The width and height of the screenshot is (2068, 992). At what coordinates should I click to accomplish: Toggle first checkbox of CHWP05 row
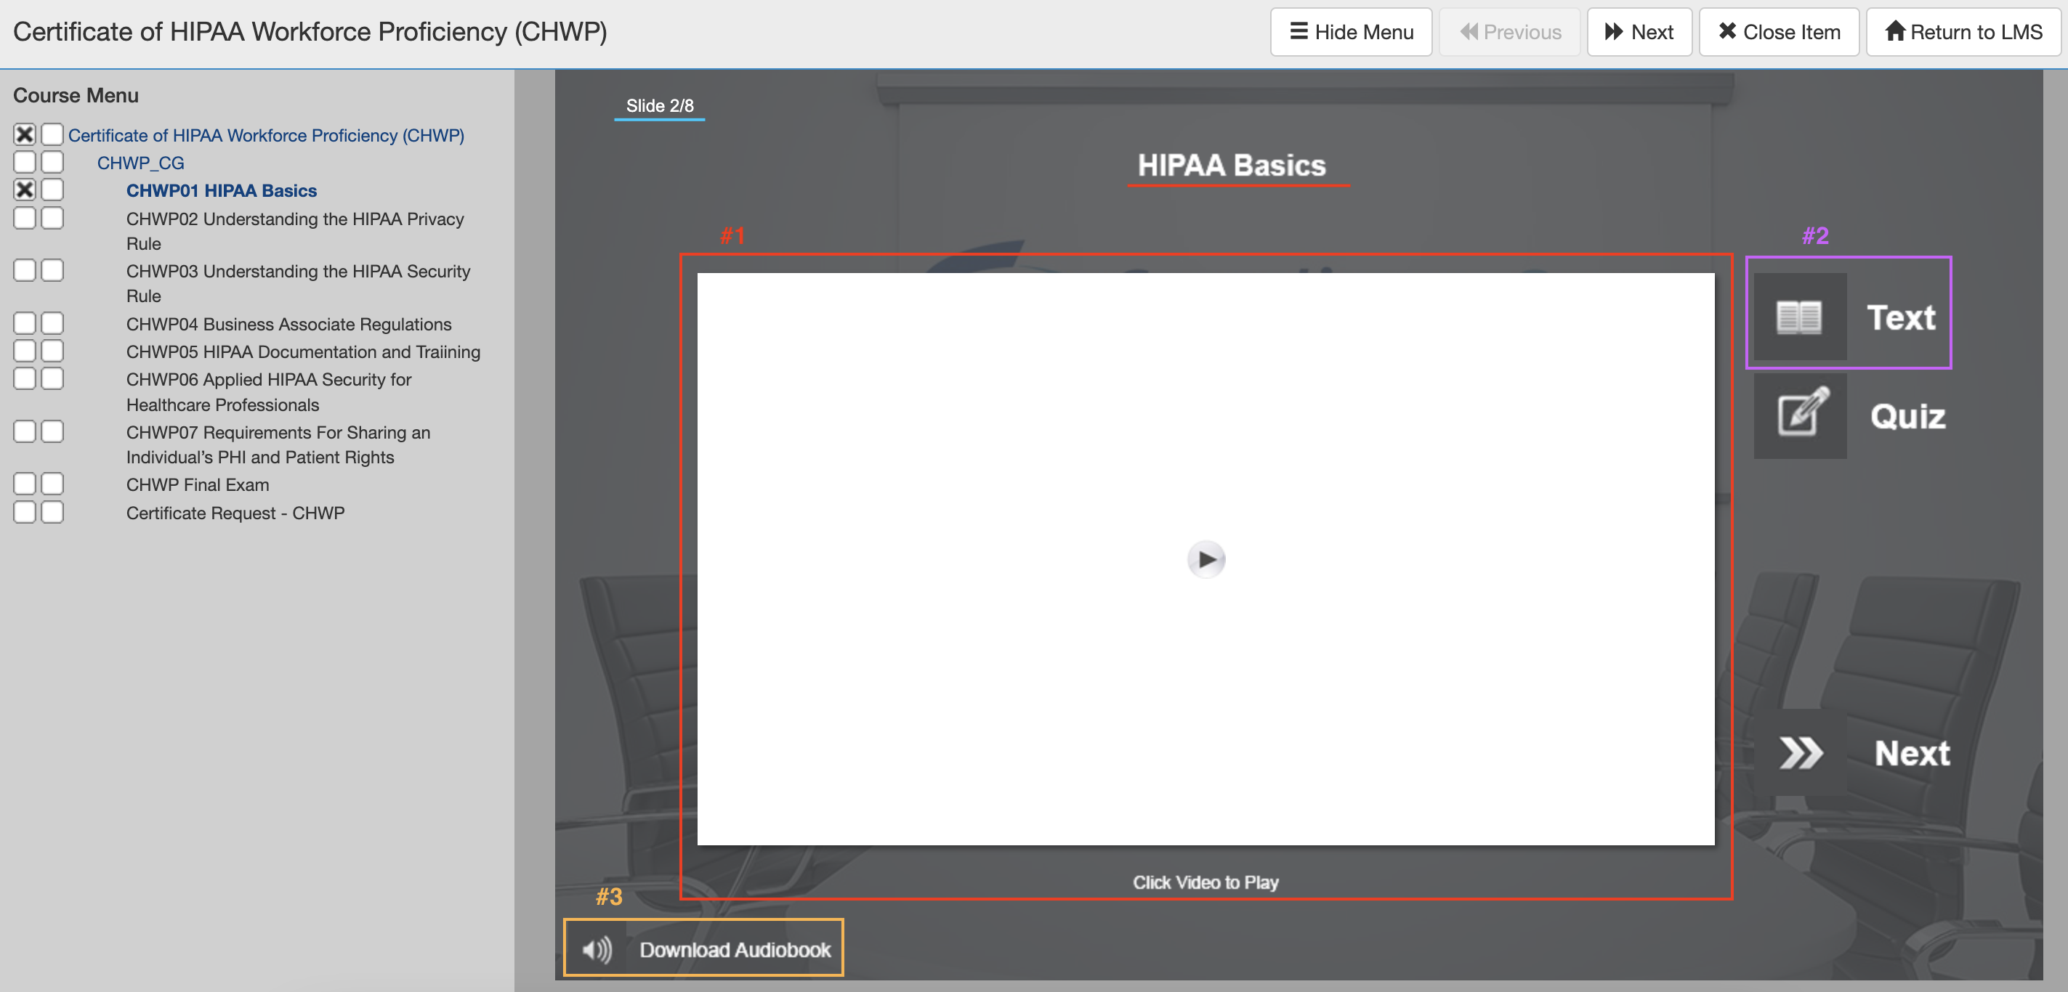coord(25,351)
